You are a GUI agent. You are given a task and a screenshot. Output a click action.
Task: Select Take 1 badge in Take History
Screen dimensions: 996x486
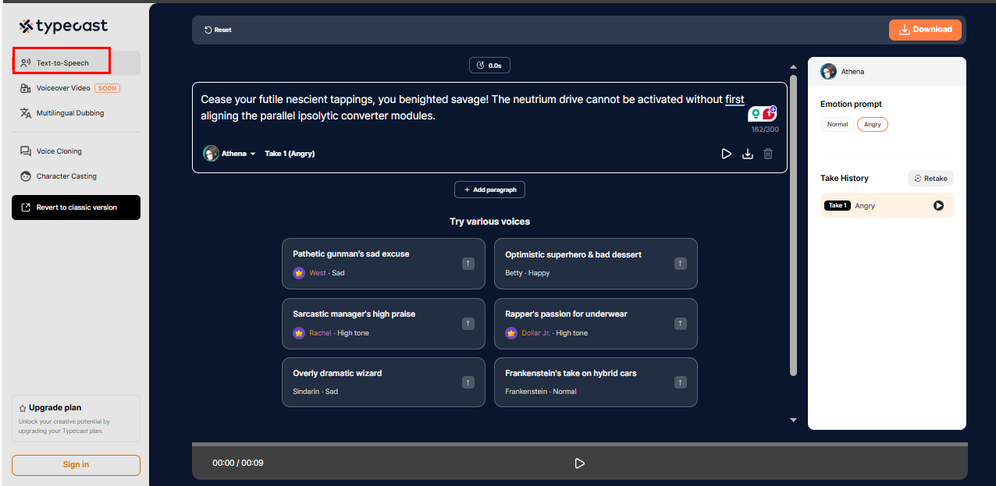tap(837, 206)
